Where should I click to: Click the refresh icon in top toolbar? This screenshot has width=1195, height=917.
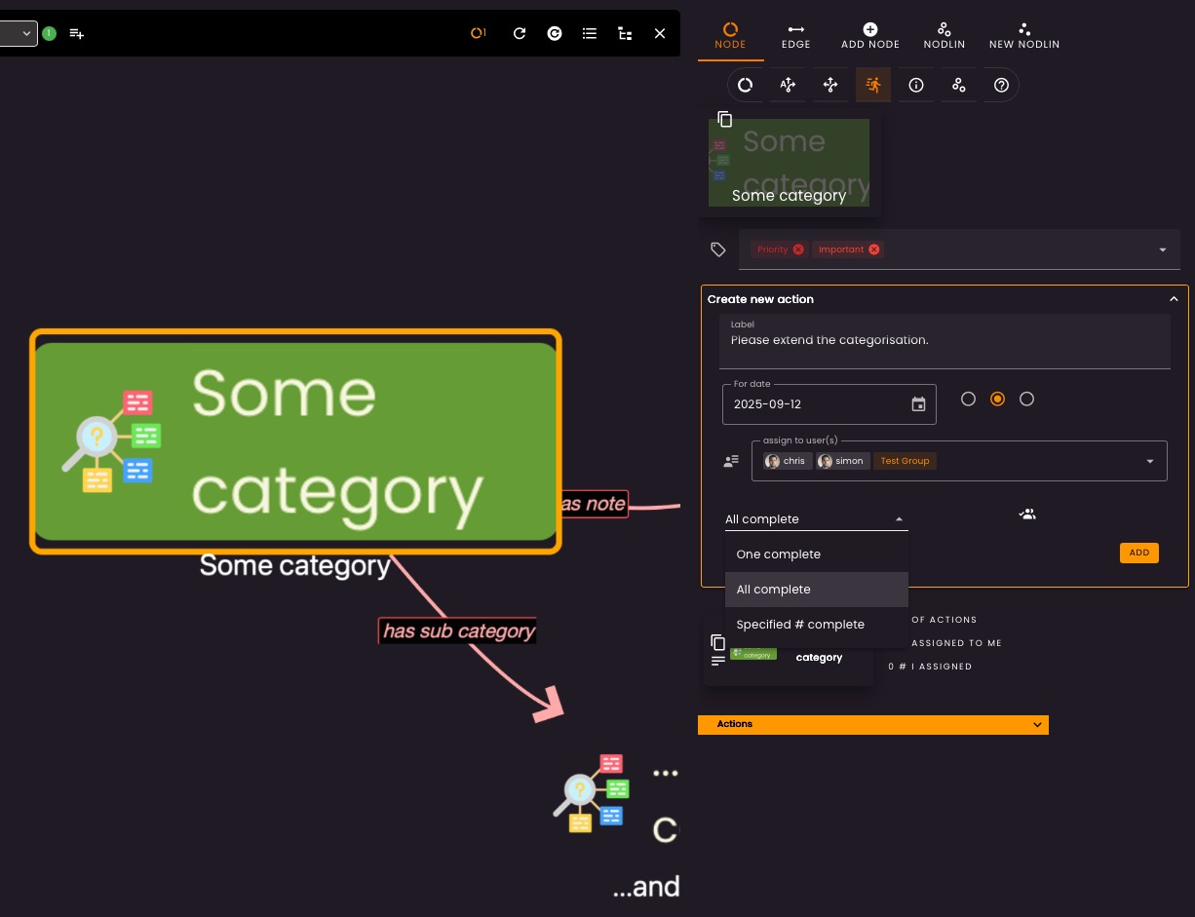520,33
